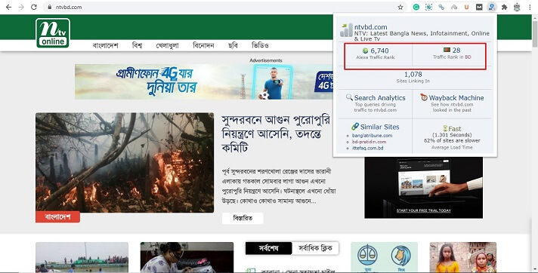Open the river boat news thumbnail
Viewport: 538px width, 273px height.
(82, 257)
